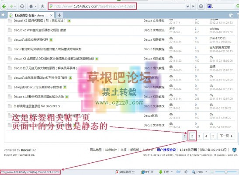Click the go arrow beside the address bar

tap(193, 7)
